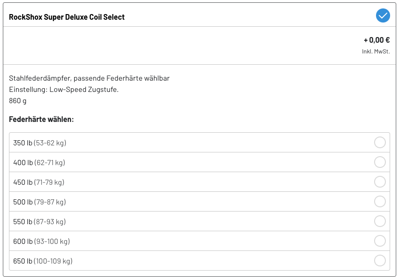Click the 'Stahlfederdämpfer, passende Federhärte wählbar' description line

point(89,78)
